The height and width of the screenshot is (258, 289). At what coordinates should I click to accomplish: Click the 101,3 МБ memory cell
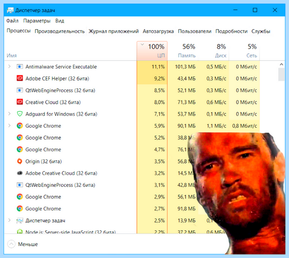click(183, 66)
